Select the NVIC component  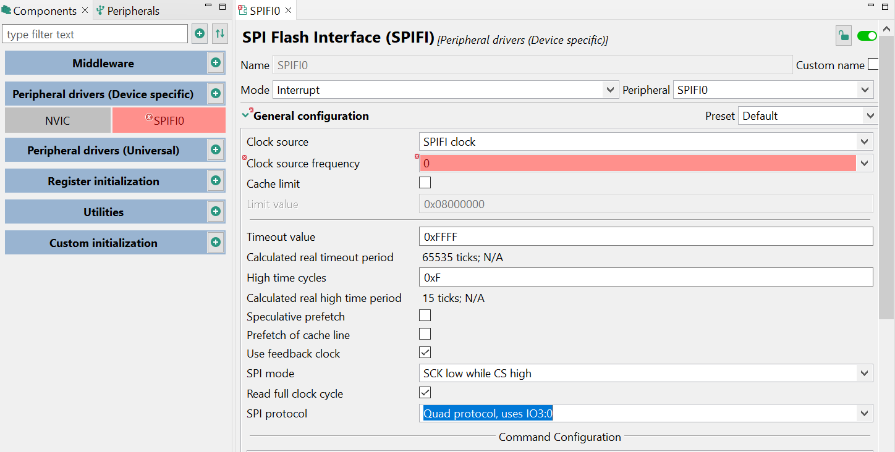pyautogui.click(x=57, y=119)
